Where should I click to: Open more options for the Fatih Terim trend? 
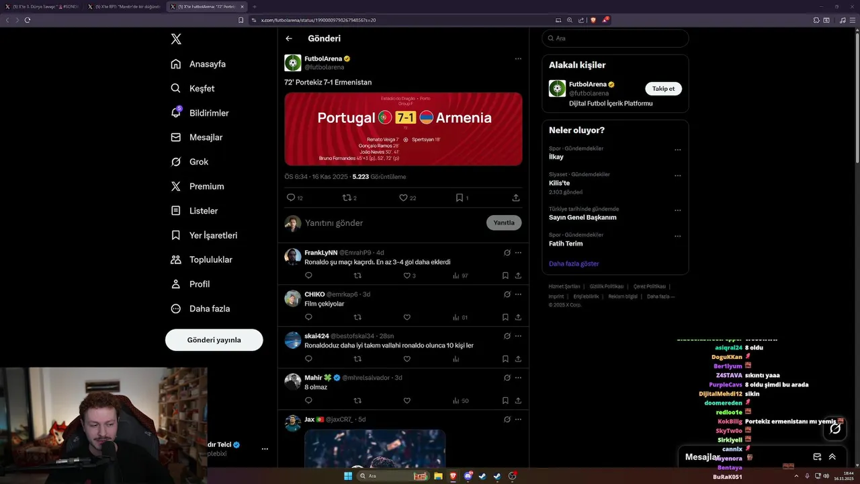point(677,237)
